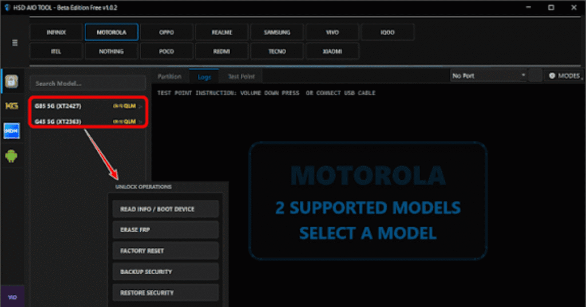
Task: Select the INFINIX brand button
Action: [x=56, y=33]
